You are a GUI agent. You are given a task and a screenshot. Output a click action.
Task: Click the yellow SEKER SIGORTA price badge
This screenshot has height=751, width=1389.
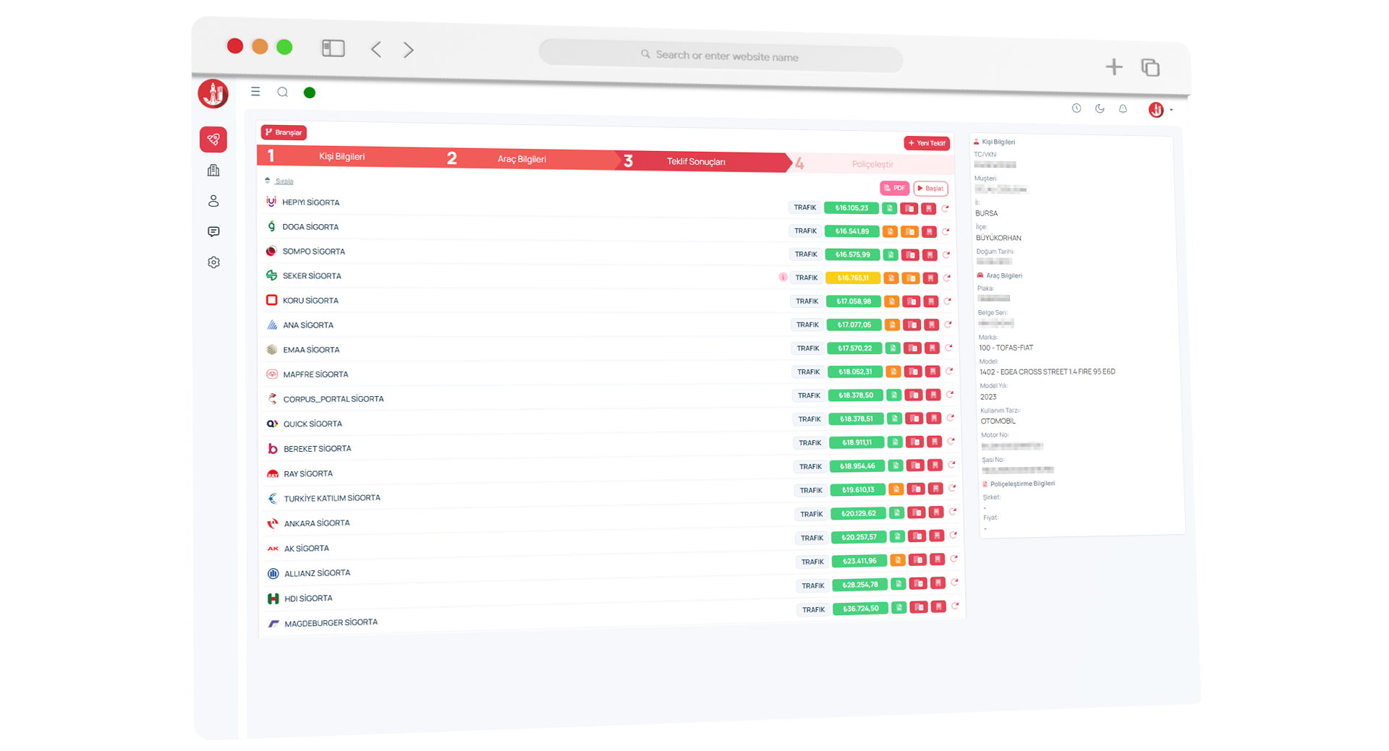852,278
